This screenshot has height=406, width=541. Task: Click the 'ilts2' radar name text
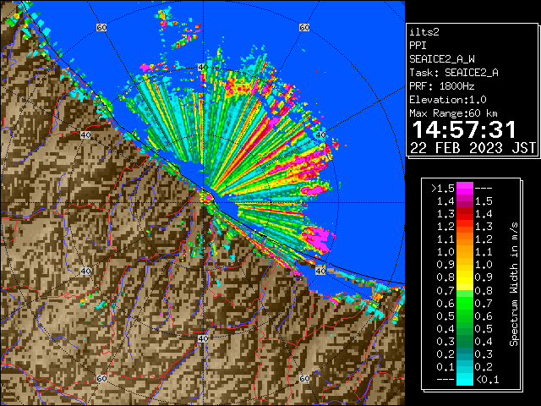pyautogui.click(x=424, y=32)
